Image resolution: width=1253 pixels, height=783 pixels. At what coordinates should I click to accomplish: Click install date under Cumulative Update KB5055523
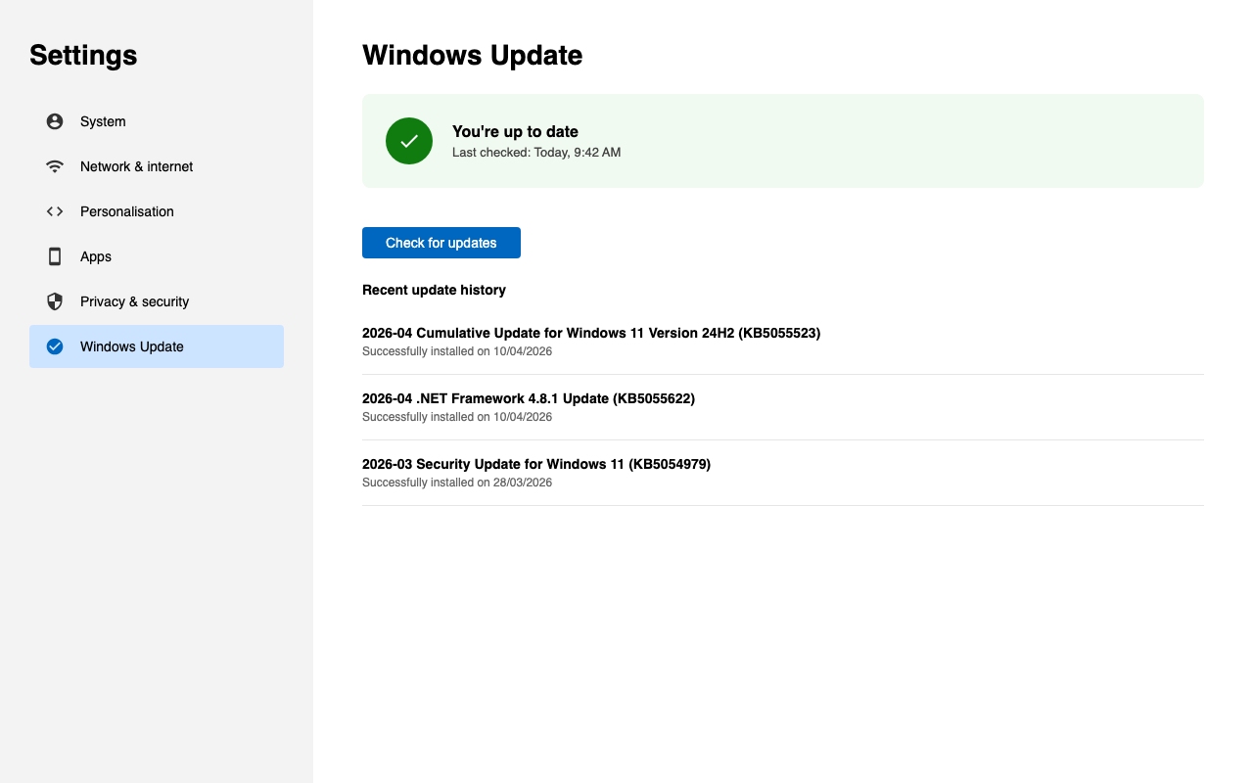coord(457,351)
